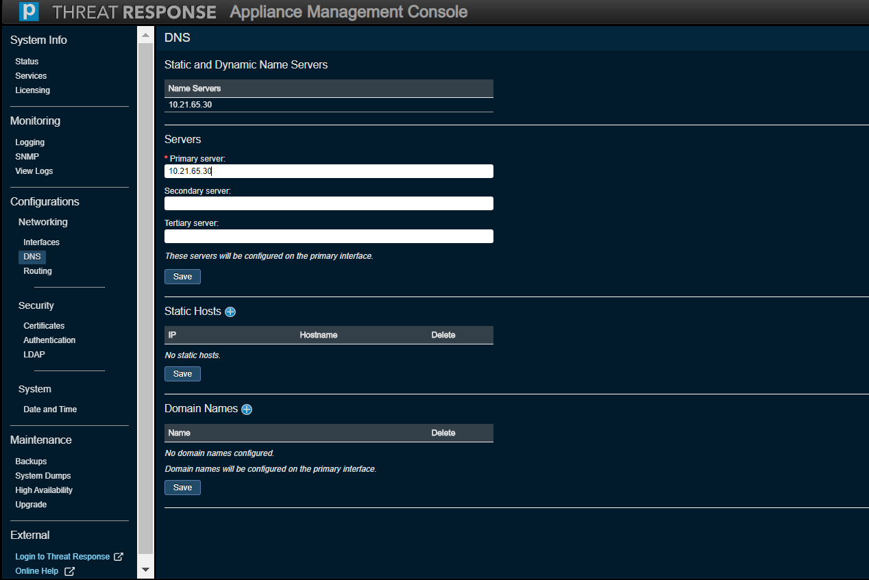Viewport: 869px width, 580px height.
Task: Open the Services page
Action: pos(31,76)
